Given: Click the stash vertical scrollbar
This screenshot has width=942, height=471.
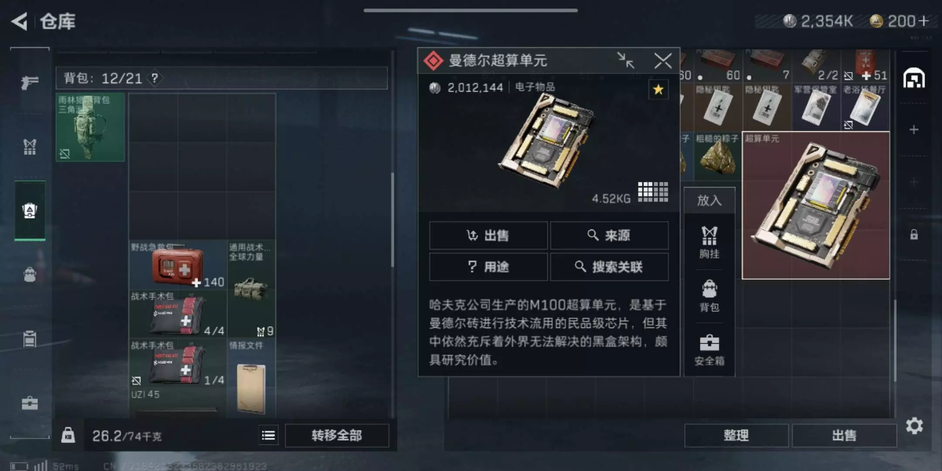Looking at the screenshot, I should point(894,340).
